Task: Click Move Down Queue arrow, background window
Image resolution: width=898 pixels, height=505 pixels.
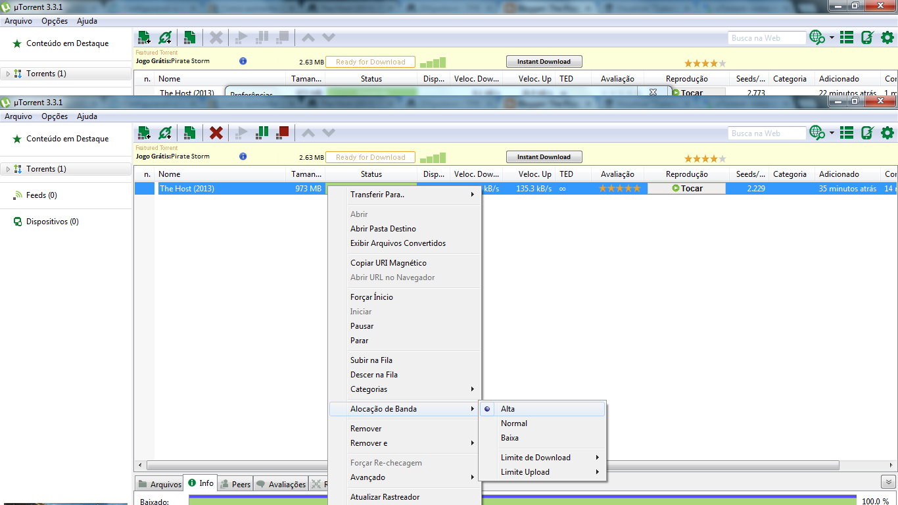Action: pos(329,37)
